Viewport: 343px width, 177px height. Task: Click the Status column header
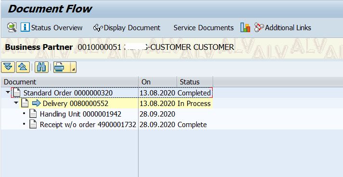click(195, 82)
